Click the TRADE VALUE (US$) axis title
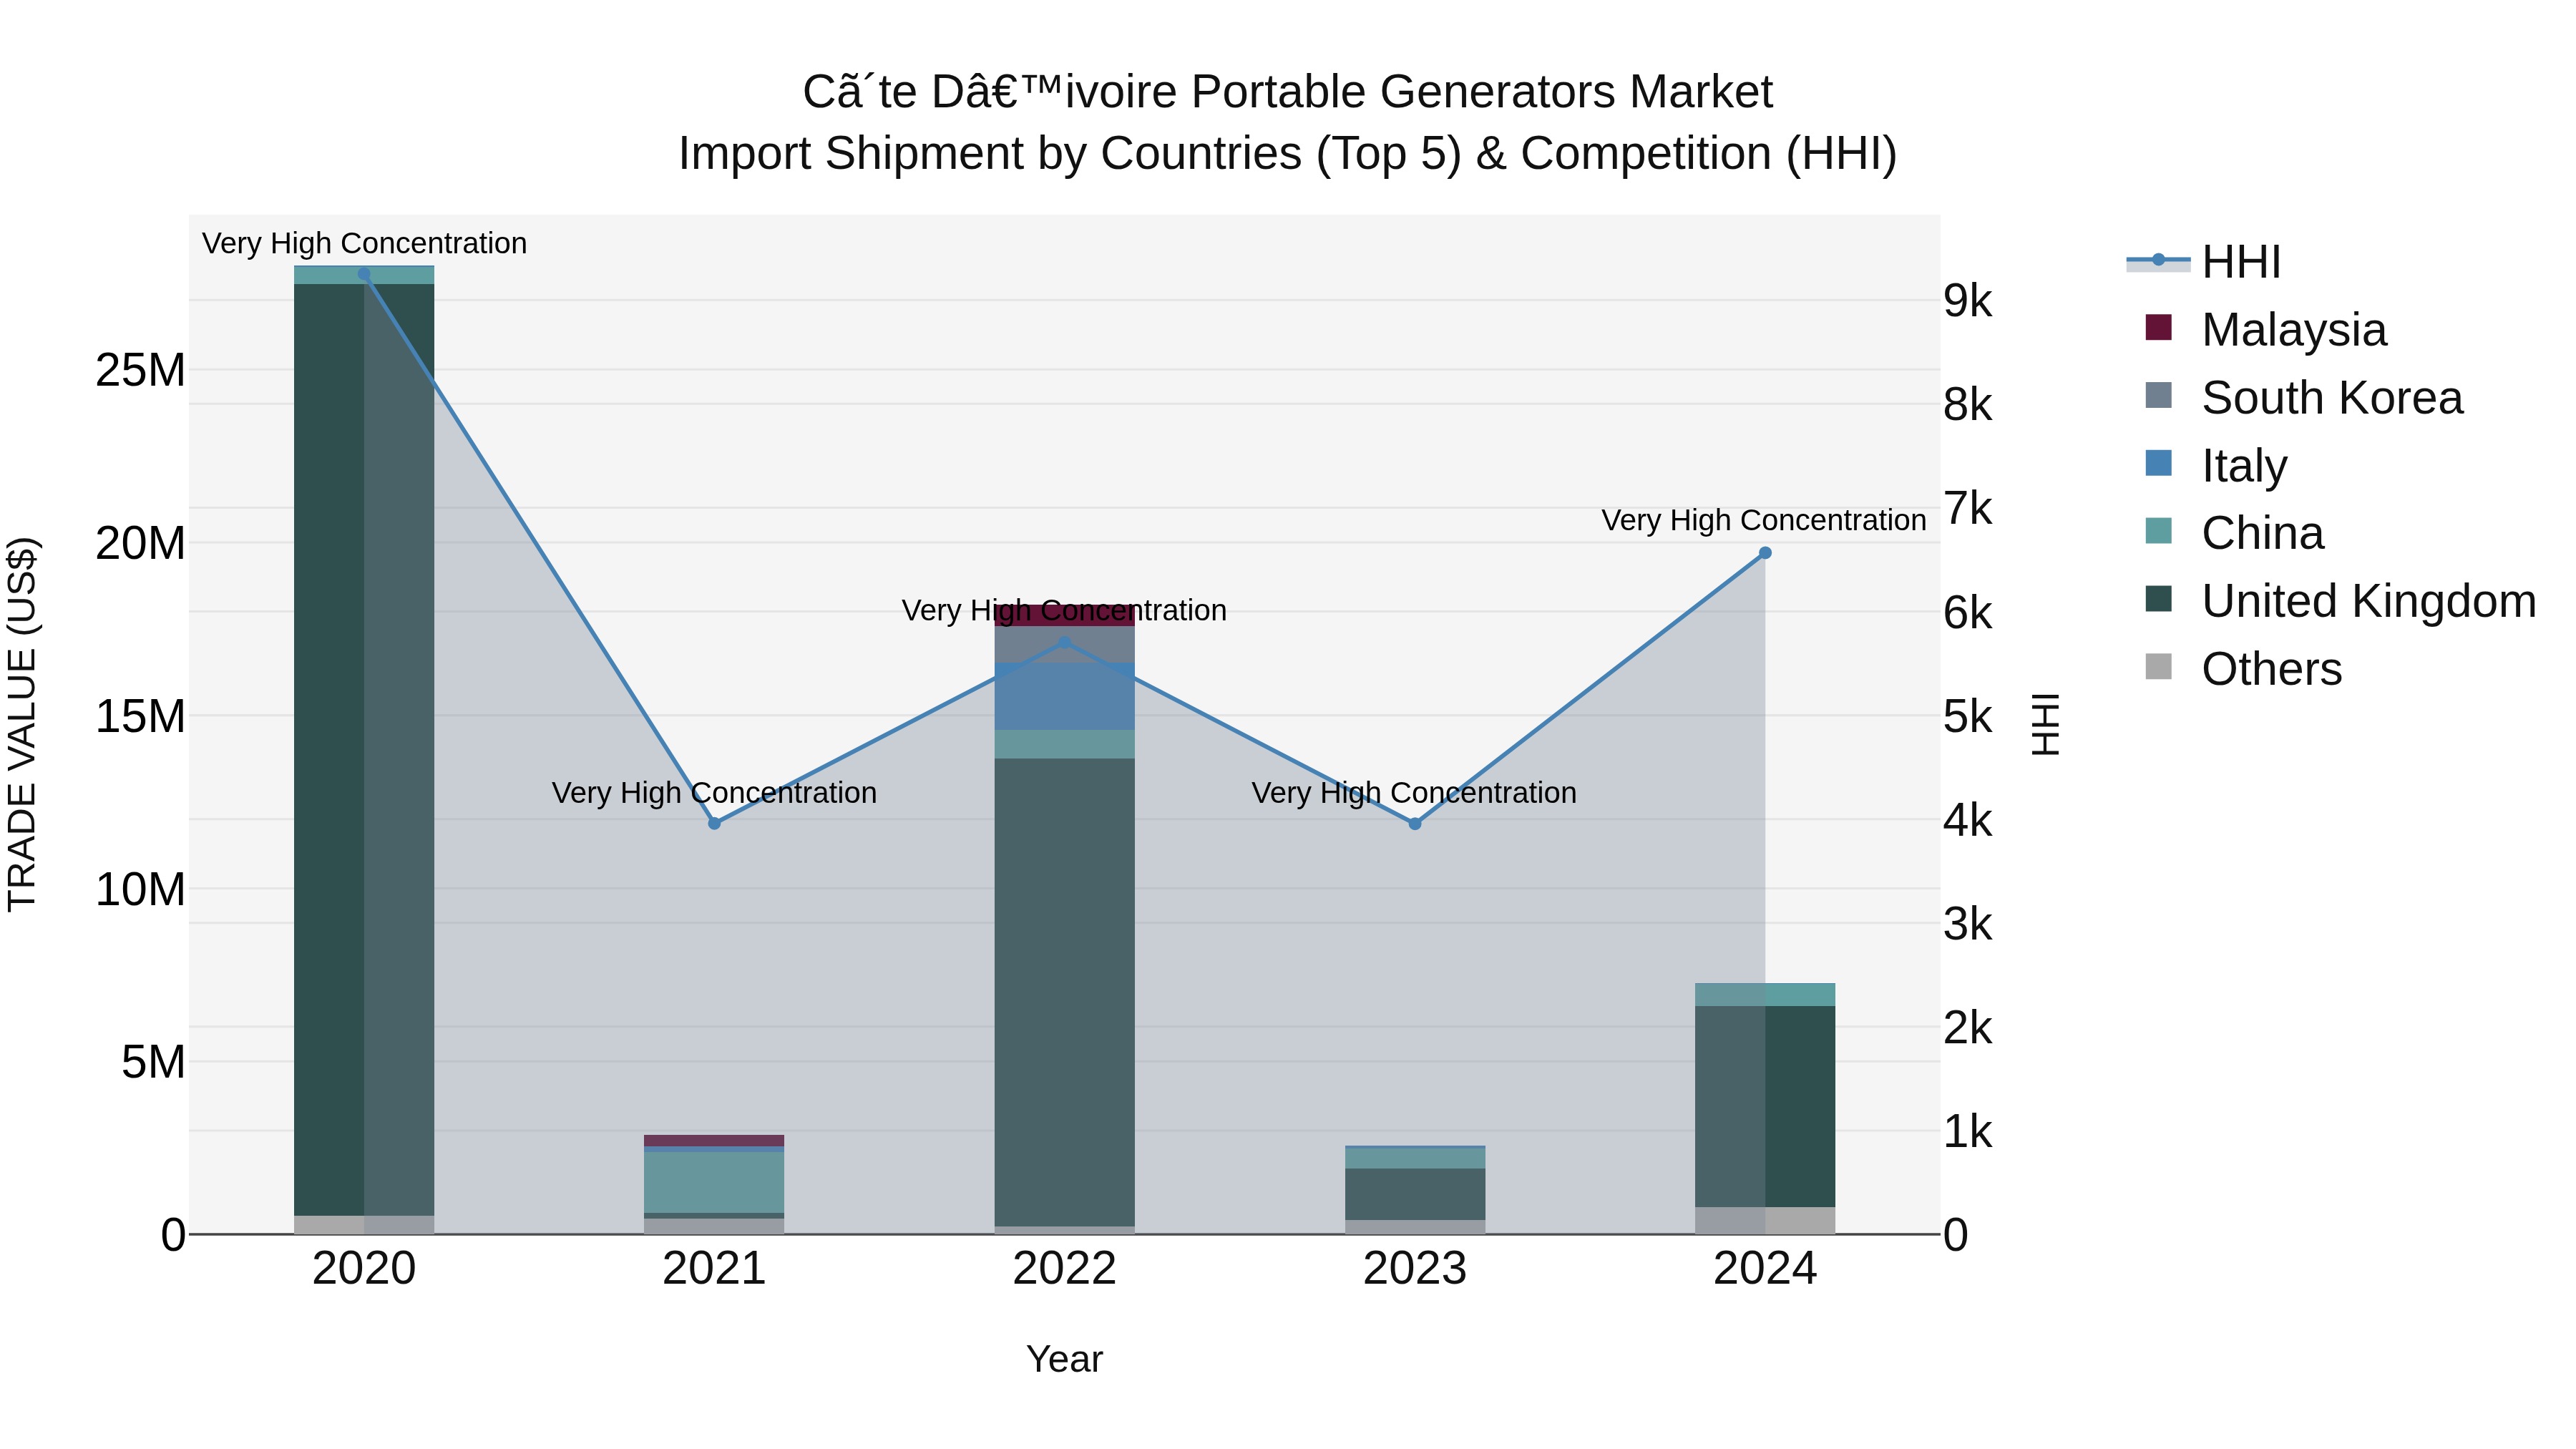The image size is (2576, 1449). [22, 724]
